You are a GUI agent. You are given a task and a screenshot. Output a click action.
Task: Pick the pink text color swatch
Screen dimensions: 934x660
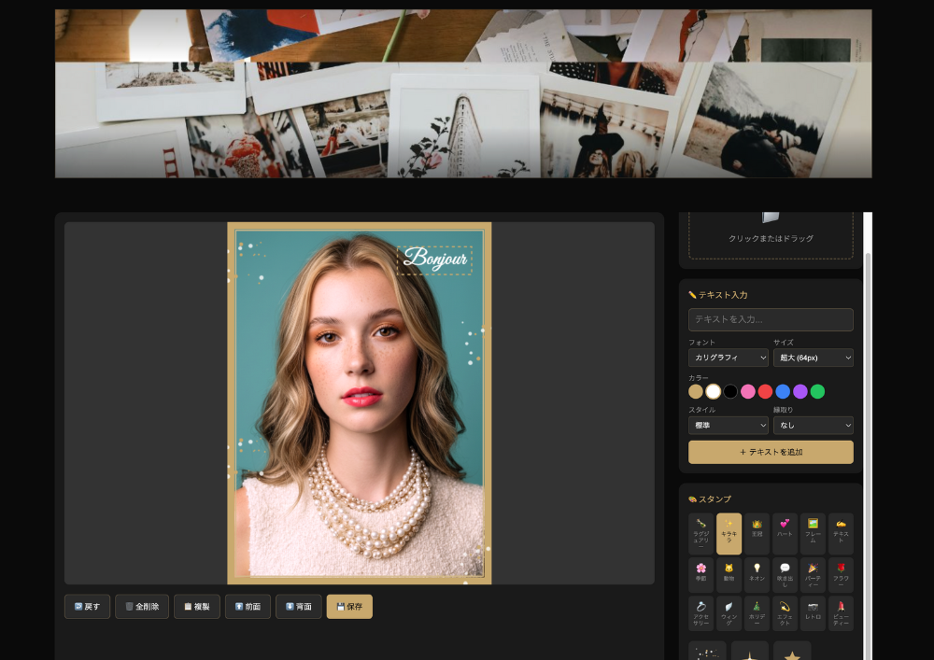coord(748,392)
